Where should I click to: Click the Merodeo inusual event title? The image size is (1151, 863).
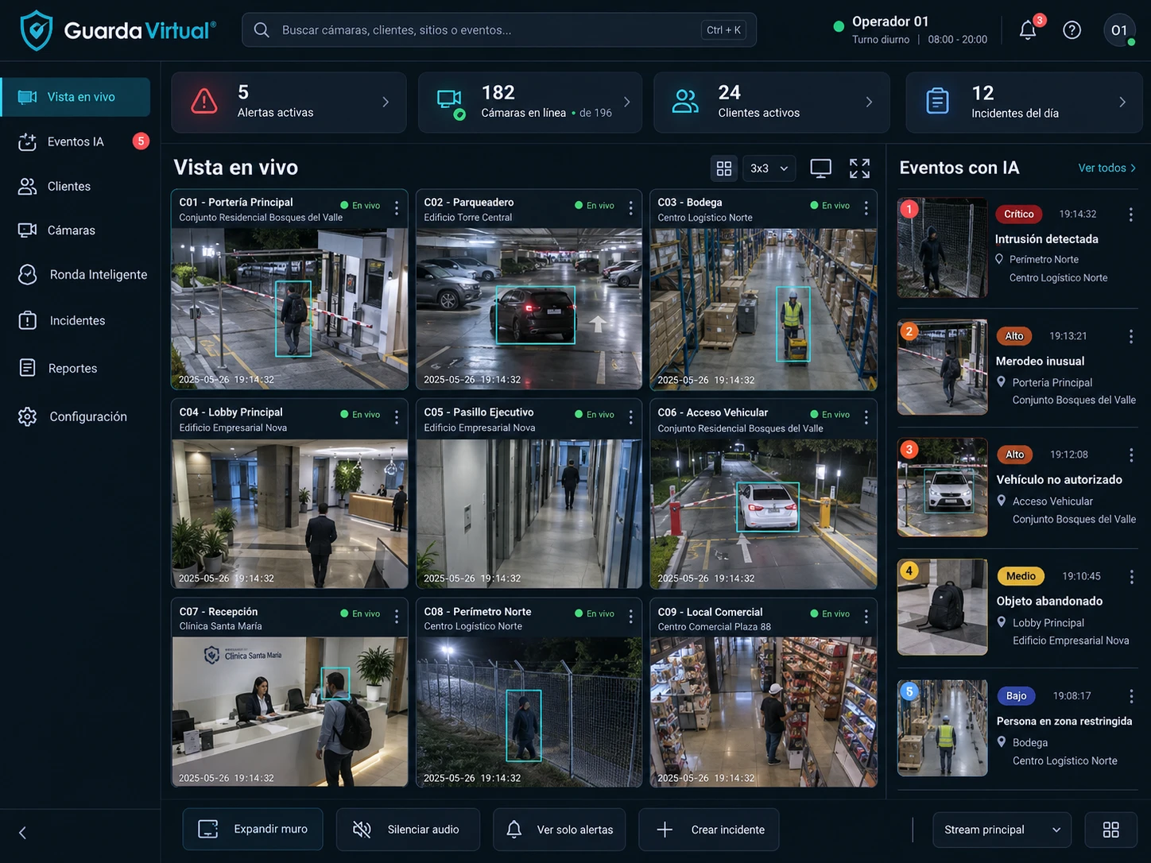1040,361
